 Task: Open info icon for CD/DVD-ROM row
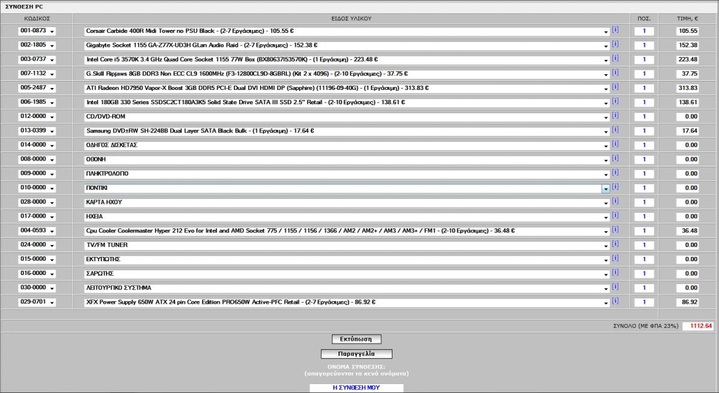[615, 116]
